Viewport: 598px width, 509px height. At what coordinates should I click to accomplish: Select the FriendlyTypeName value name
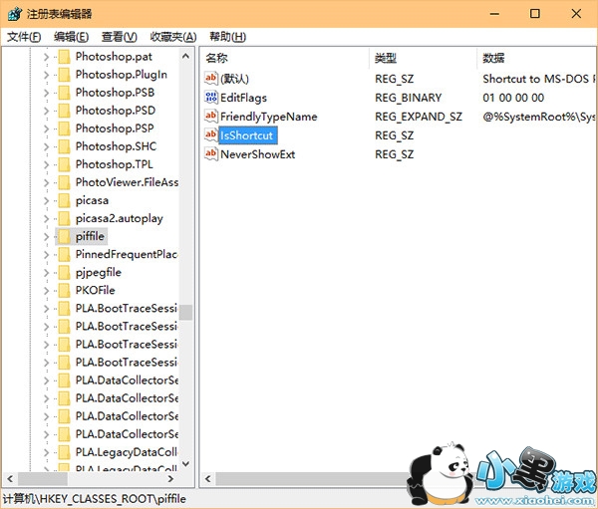(268, 117)
